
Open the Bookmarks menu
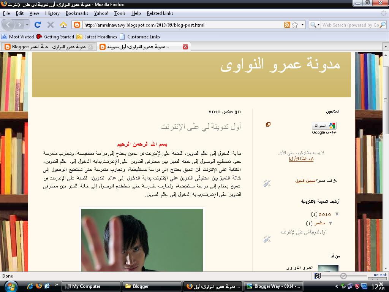(77, 13)
